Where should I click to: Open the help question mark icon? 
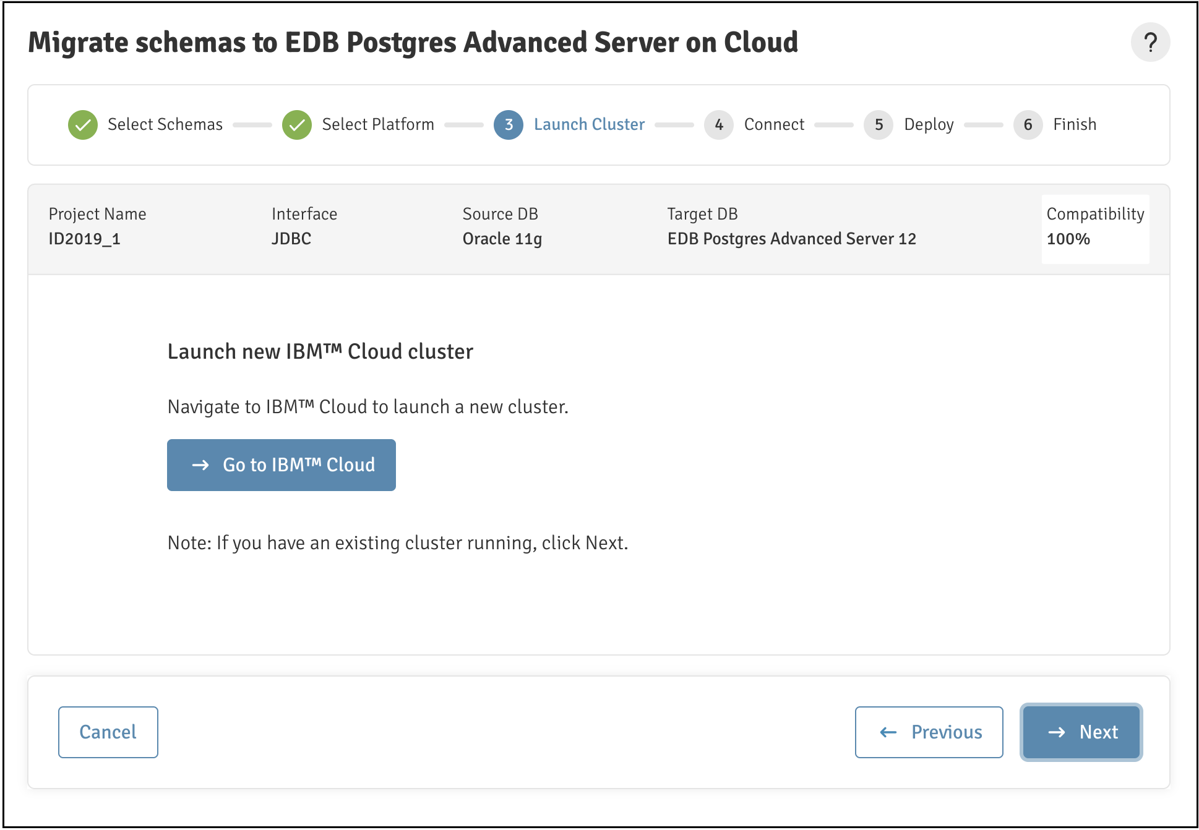coord(1150,43)
